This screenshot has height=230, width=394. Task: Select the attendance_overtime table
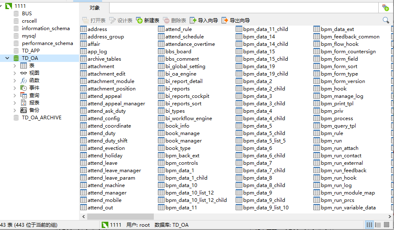pyautogui.click(x=190, y=44)
